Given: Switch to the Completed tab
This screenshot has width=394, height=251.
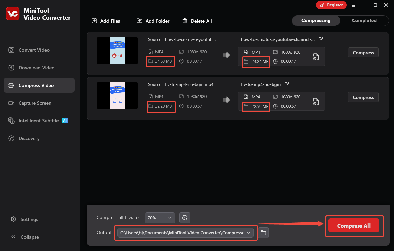Looking at the screenshot, I should coord(364,20).
